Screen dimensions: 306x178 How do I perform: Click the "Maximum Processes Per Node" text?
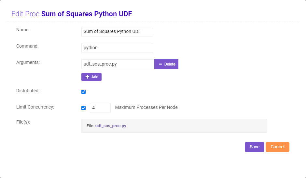(x=146, y=107)
